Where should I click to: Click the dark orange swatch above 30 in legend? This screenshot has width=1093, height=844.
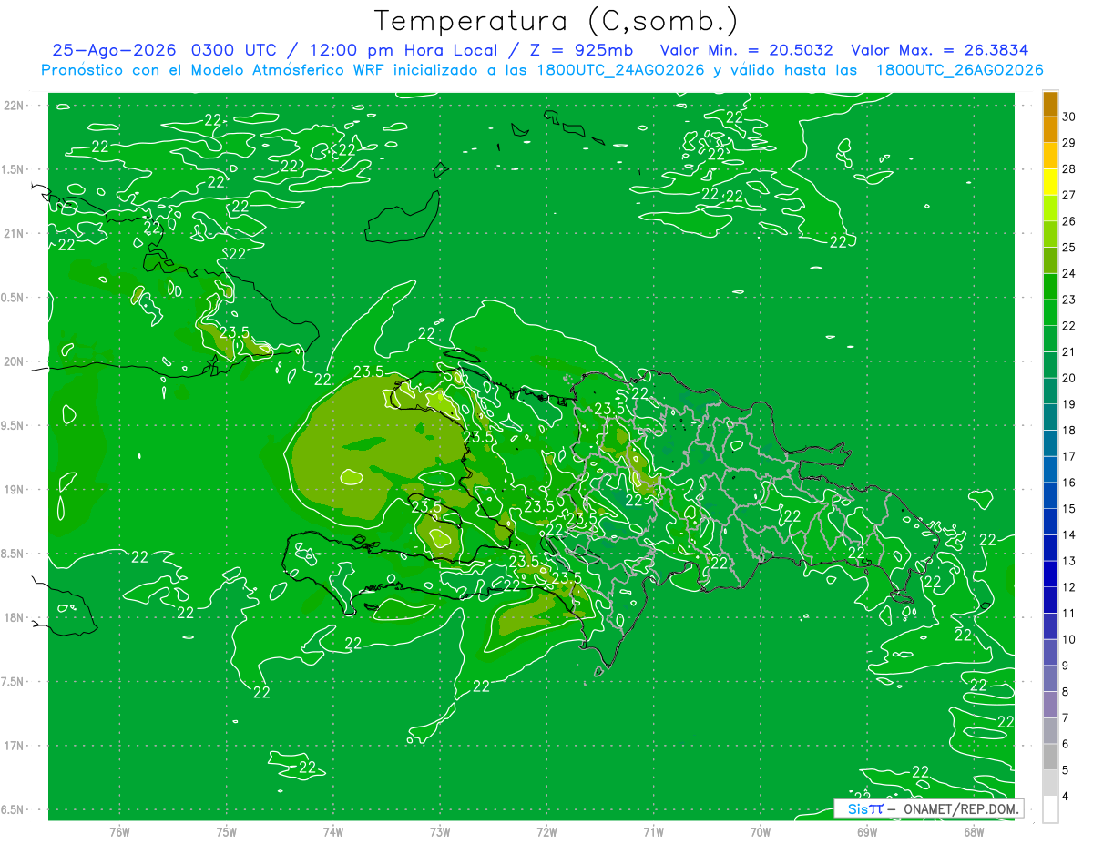click(x=1050, y=104)
